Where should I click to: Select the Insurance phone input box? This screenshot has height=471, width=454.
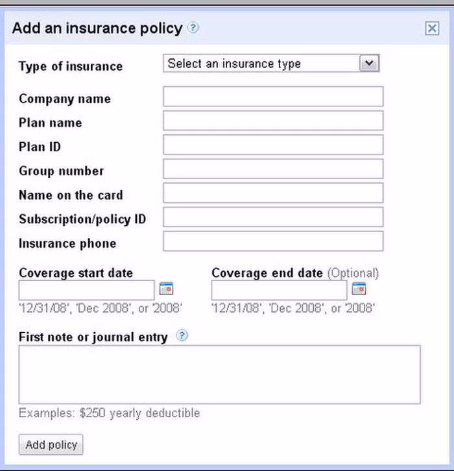(273, 241)
